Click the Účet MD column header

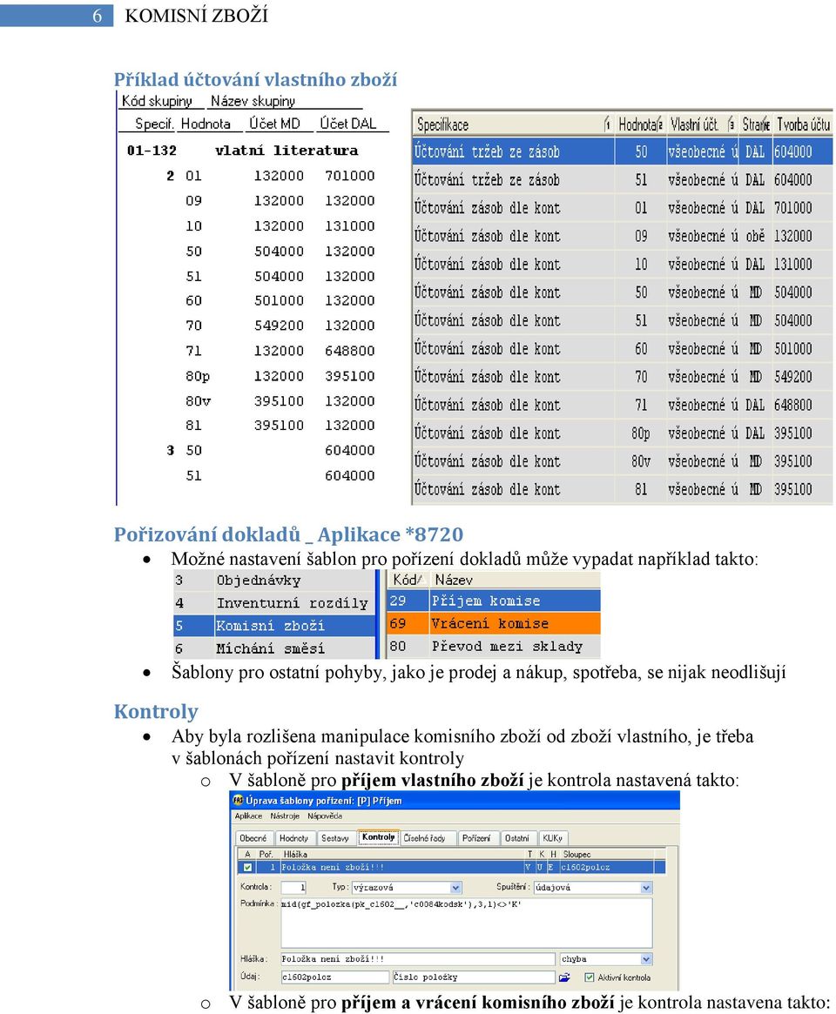click(274, 124)
